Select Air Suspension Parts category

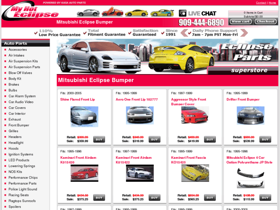tap(24, 67)
